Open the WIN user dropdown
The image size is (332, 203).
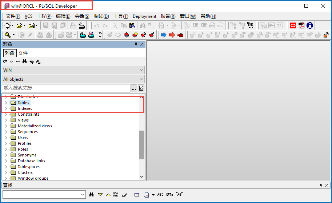(141, 70)
